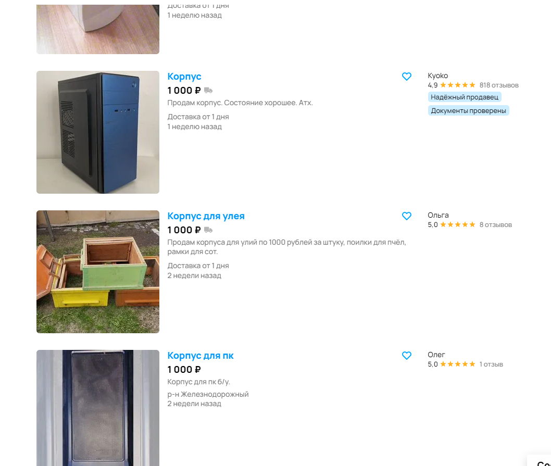Read the 818 отзывов reviews
This screenshot has width=551, height=466.
point(499,85)
